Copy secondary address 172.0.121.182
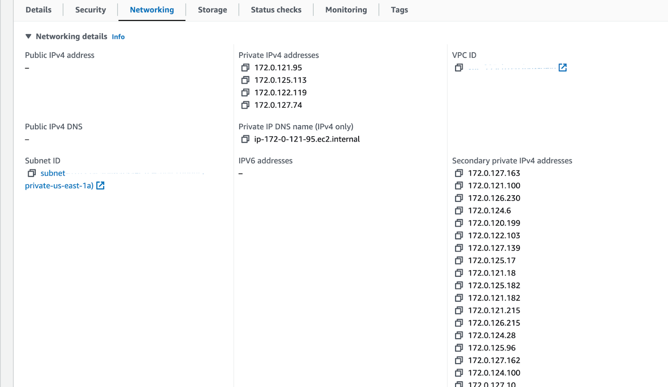This screenshot has width=668, height=387. coord(459,298)
